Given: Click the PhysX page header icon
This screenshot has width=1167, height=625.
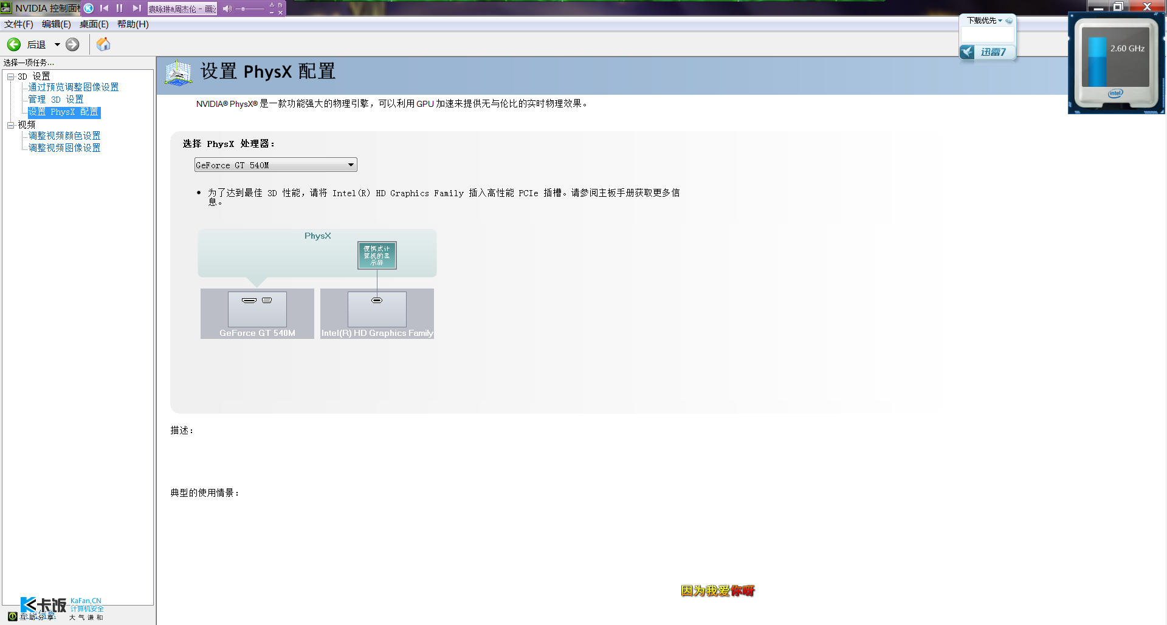Looking at the screenshot, I should [178, 73].
